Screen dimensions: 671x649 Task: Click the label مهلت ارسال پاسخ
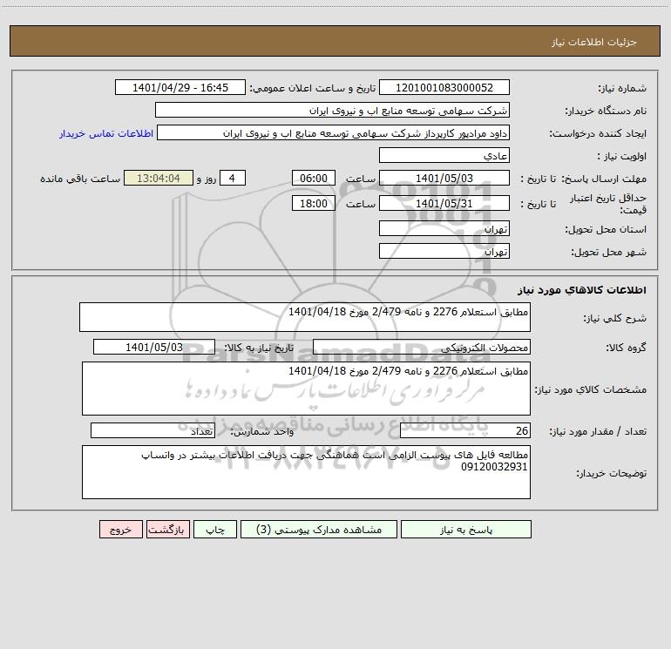click(x=604, y=179)
